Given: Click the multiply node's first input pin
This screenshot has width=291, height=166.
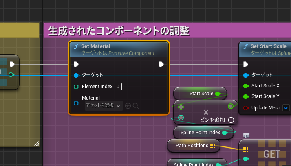Looking at the screenshot, I should tap(181, 107).
